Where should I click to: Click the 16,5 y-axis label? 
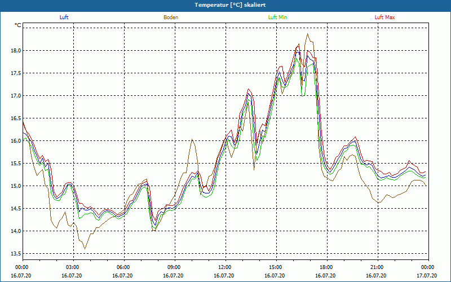pyautogui.click(x=16, y=118)
